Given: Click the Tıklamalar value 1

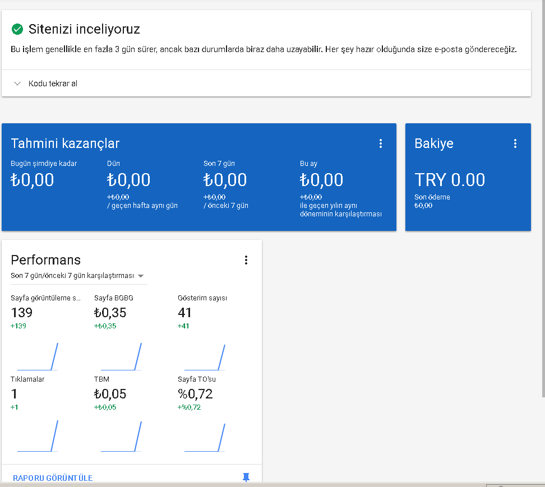Looking at the screenshot, I should tap(14, 394).
